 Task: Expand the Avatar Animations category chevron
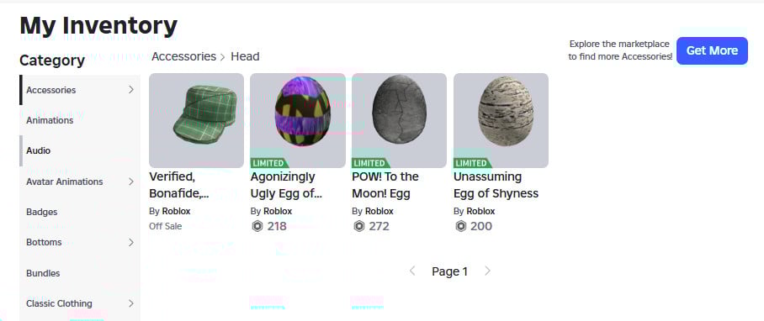point(130,182)
